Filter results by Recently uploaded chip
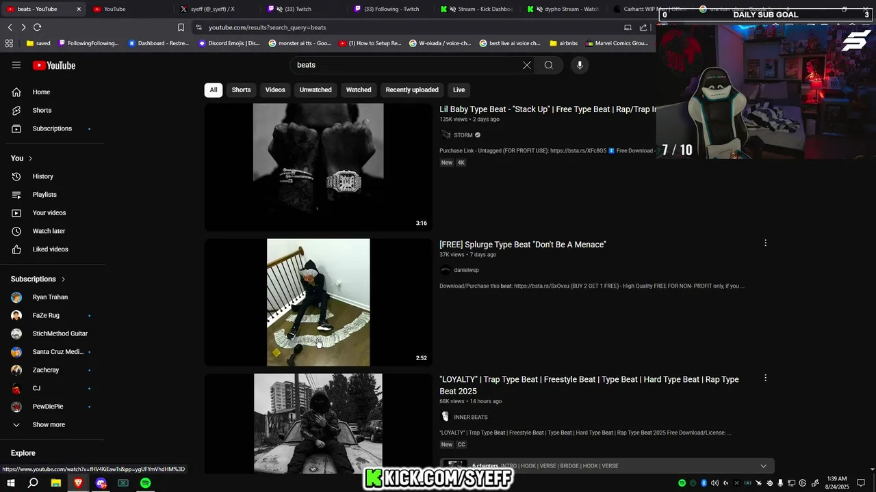 pyautogui.click(x=412, y=90)
